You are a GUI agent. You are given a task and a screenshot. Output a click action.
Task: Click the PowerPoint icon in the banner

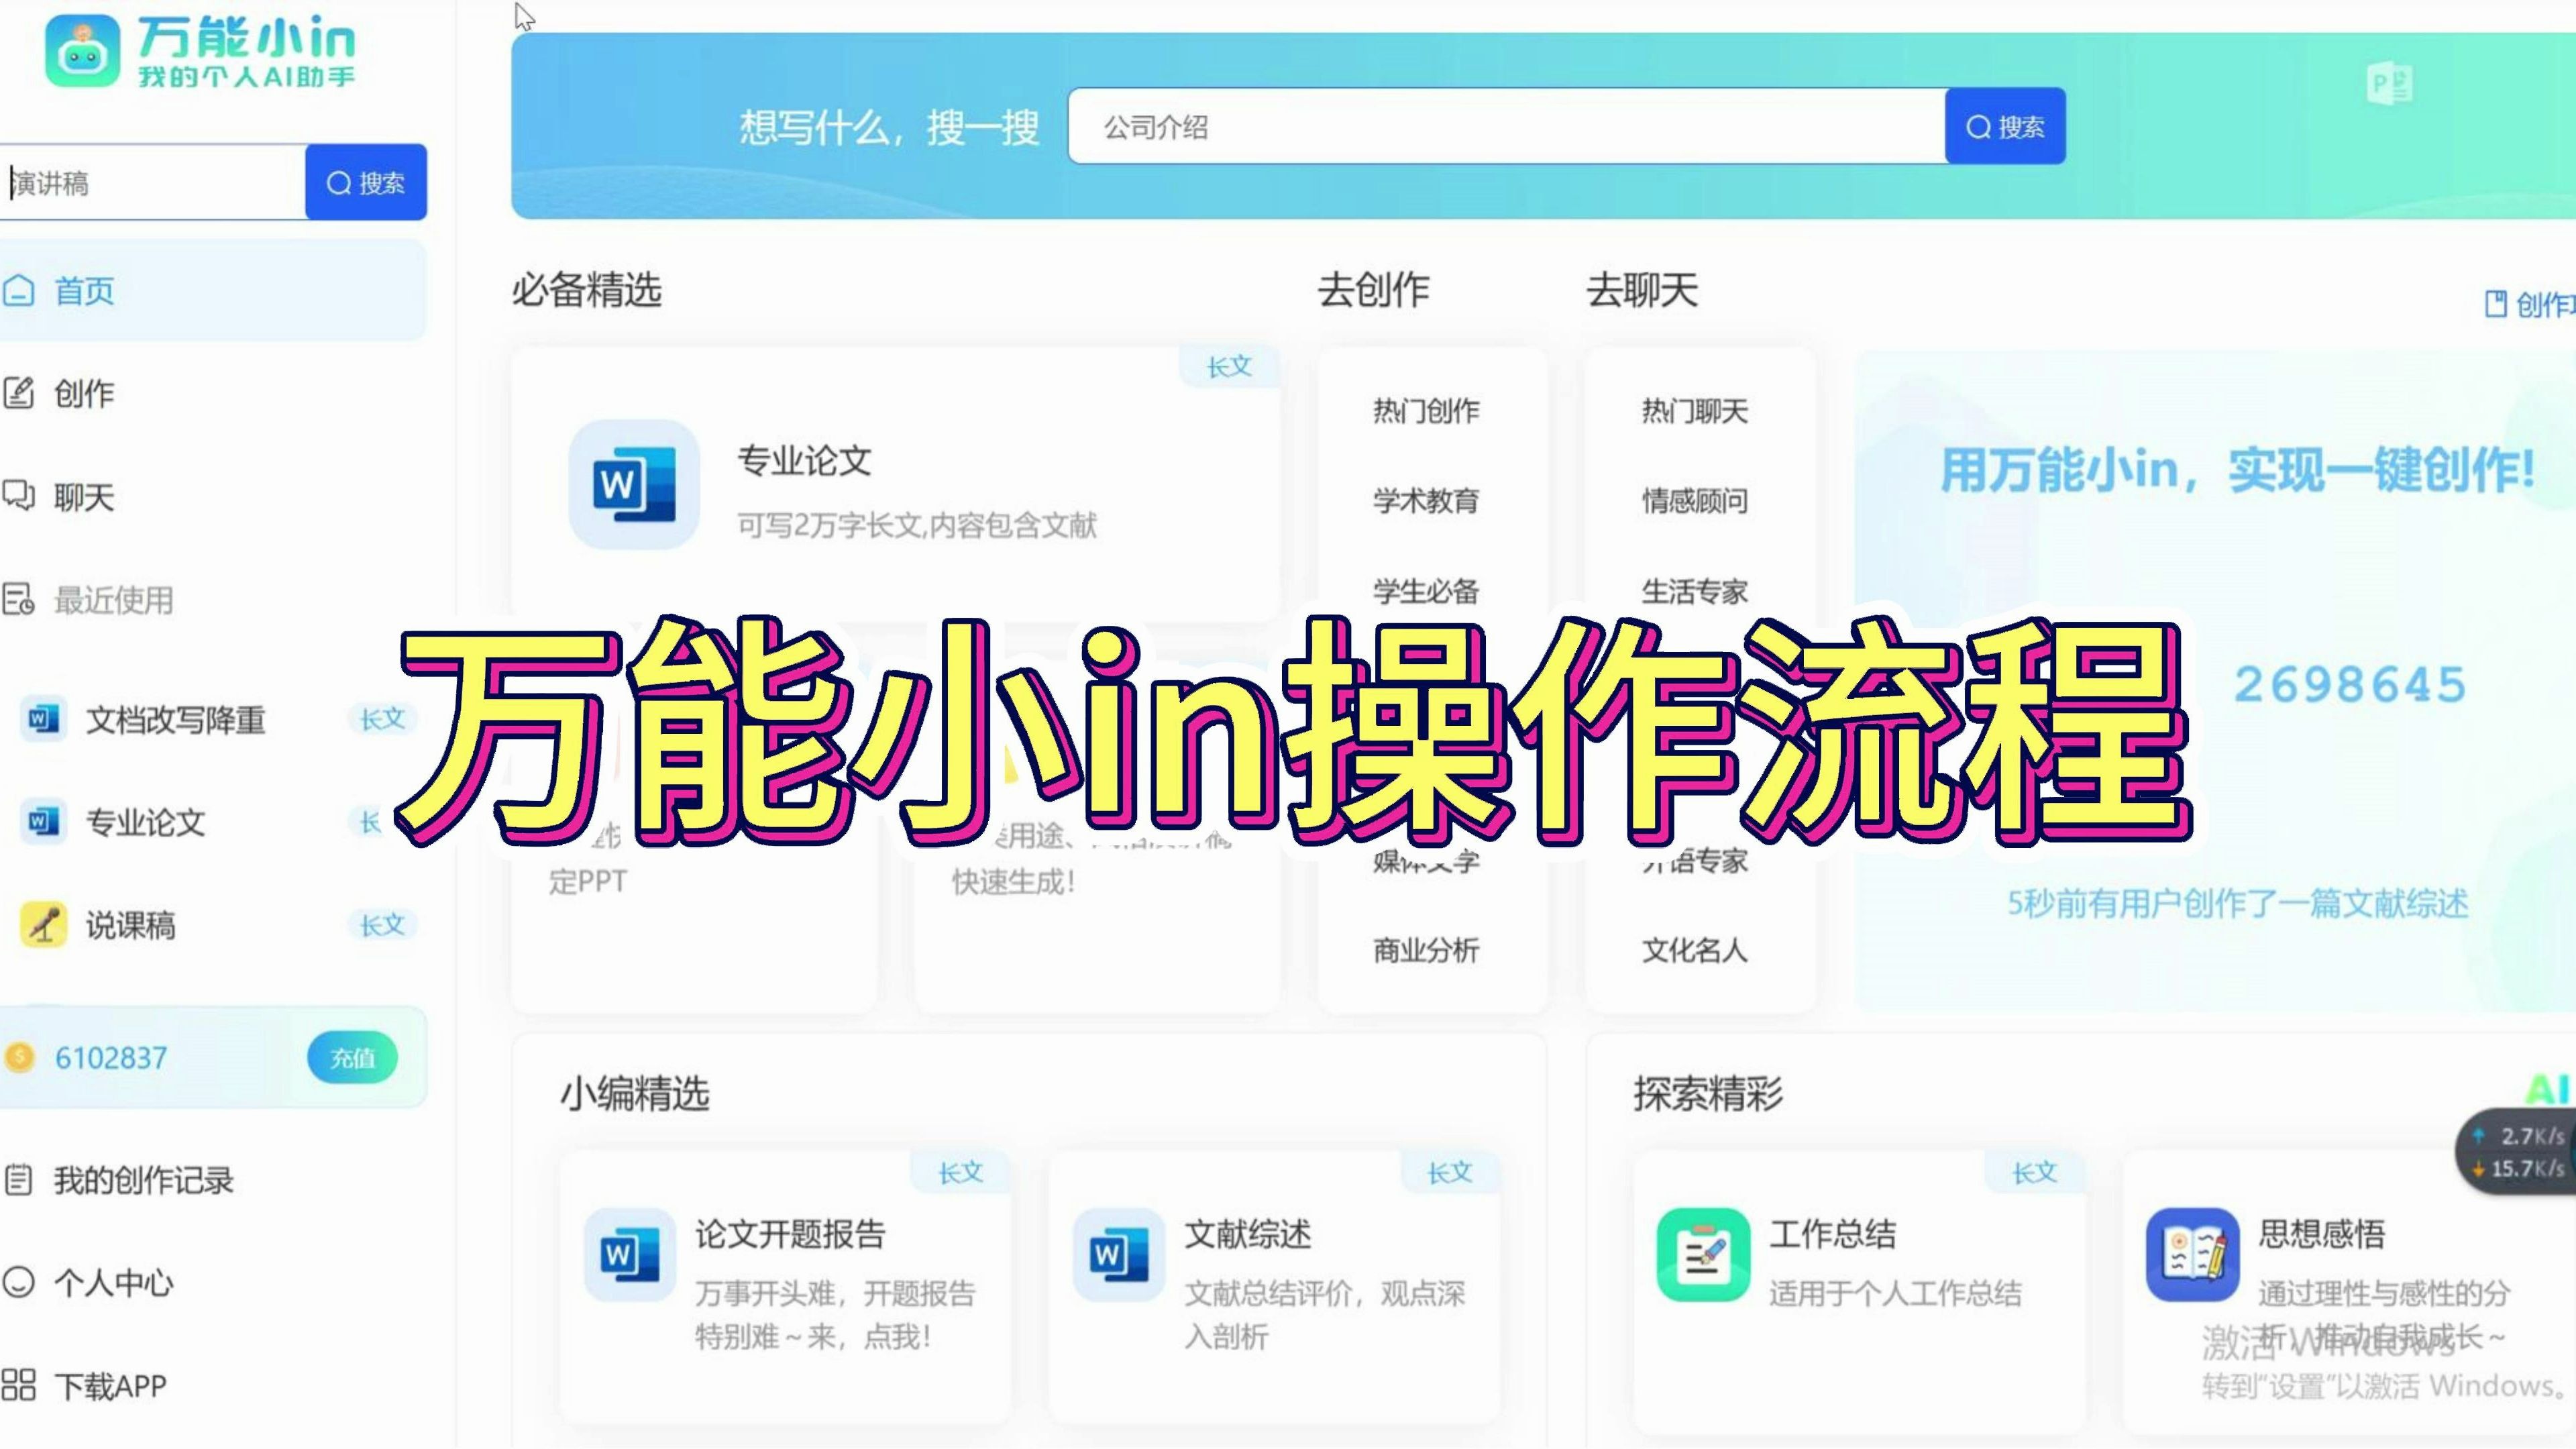tap(2390, 83)
